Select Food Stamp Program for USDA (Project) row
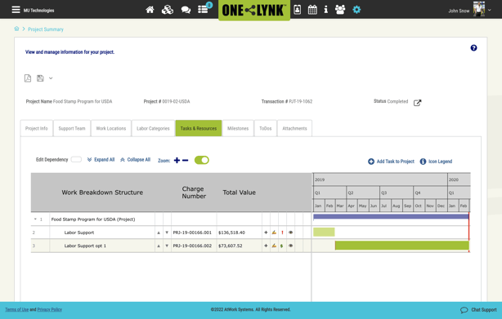 pyautogui.click(x=93, y=219)
